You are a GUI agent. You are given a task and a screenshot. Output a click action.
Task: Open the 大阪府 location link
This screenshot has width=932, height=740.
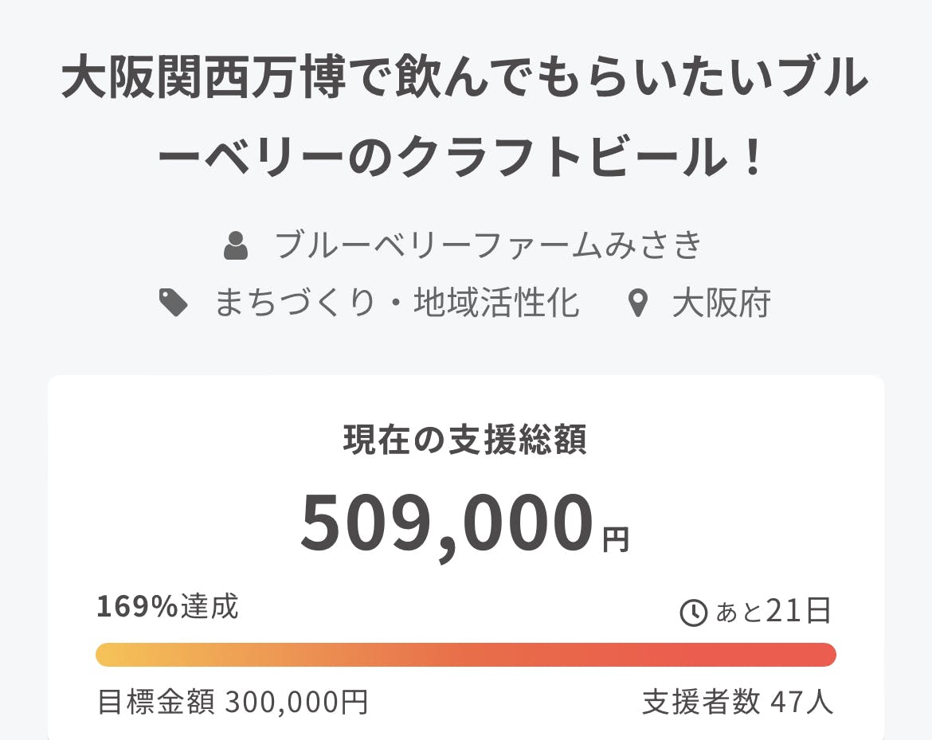click(721, 303)
